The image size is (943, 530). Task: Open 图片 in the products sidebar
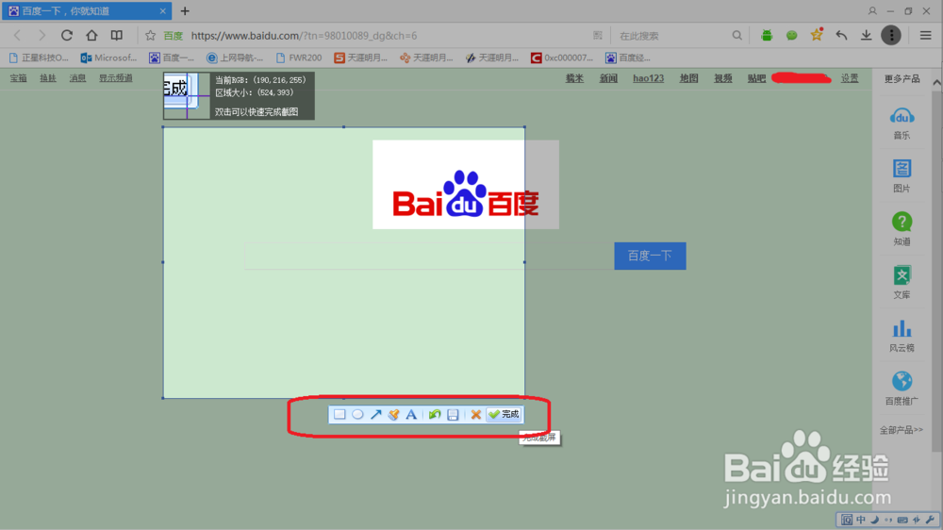902,175
